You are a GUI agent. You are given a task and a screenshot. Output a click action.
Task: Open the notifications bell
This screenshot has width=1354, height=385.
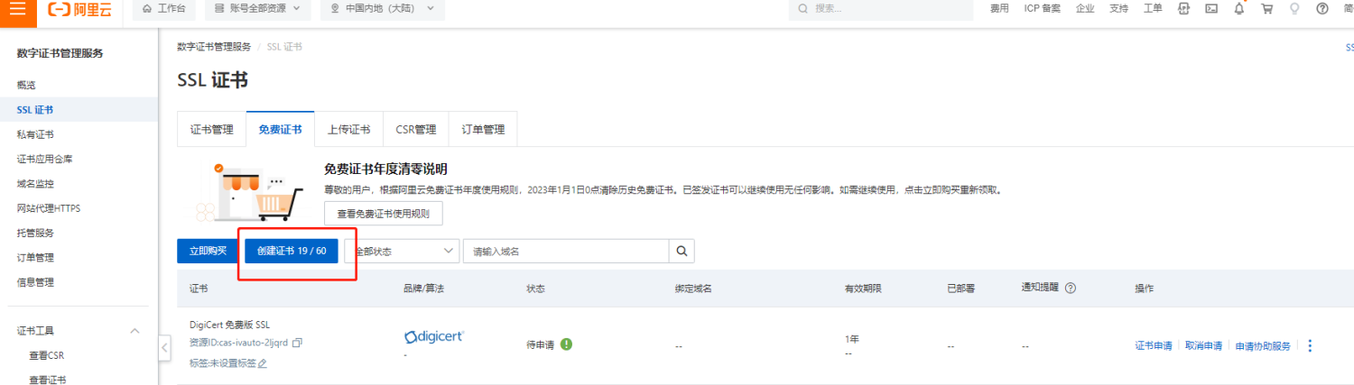[1239, 9]
